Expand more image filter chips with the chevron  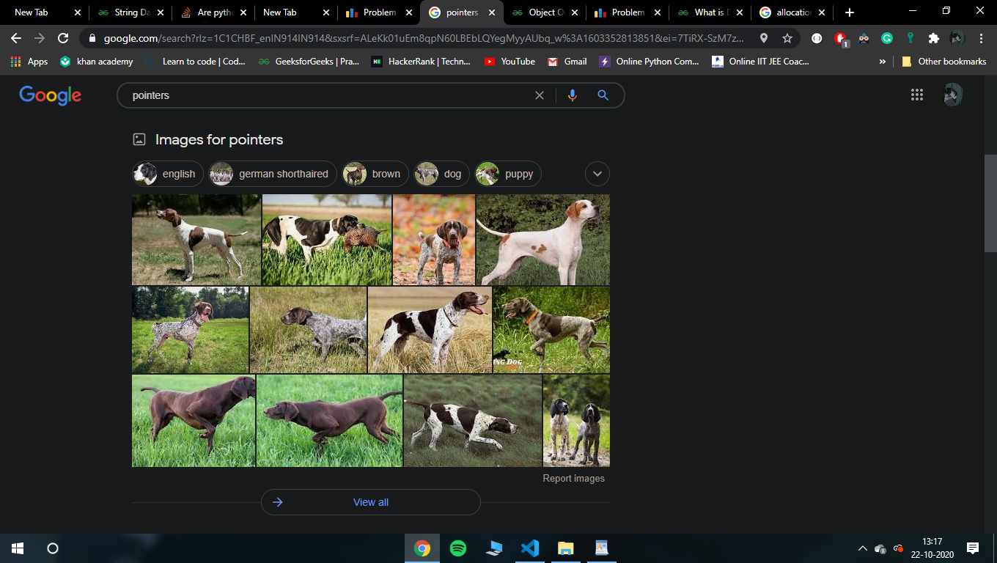pyautogui.click(x=597, y=174)
